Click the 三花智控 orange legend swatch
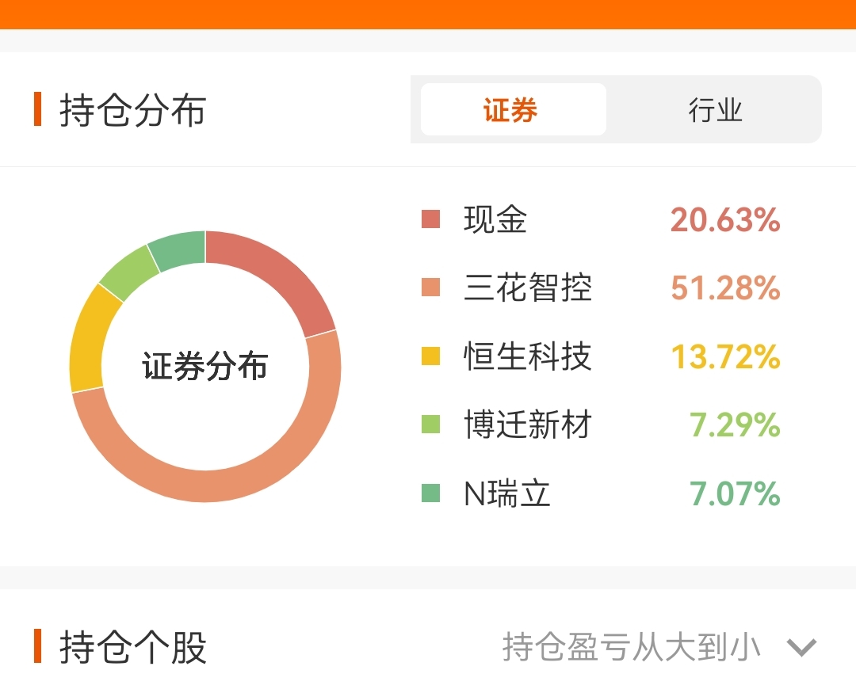Viewport: 856px width, 693px height. pyautogui.click(x=430, y=287)
